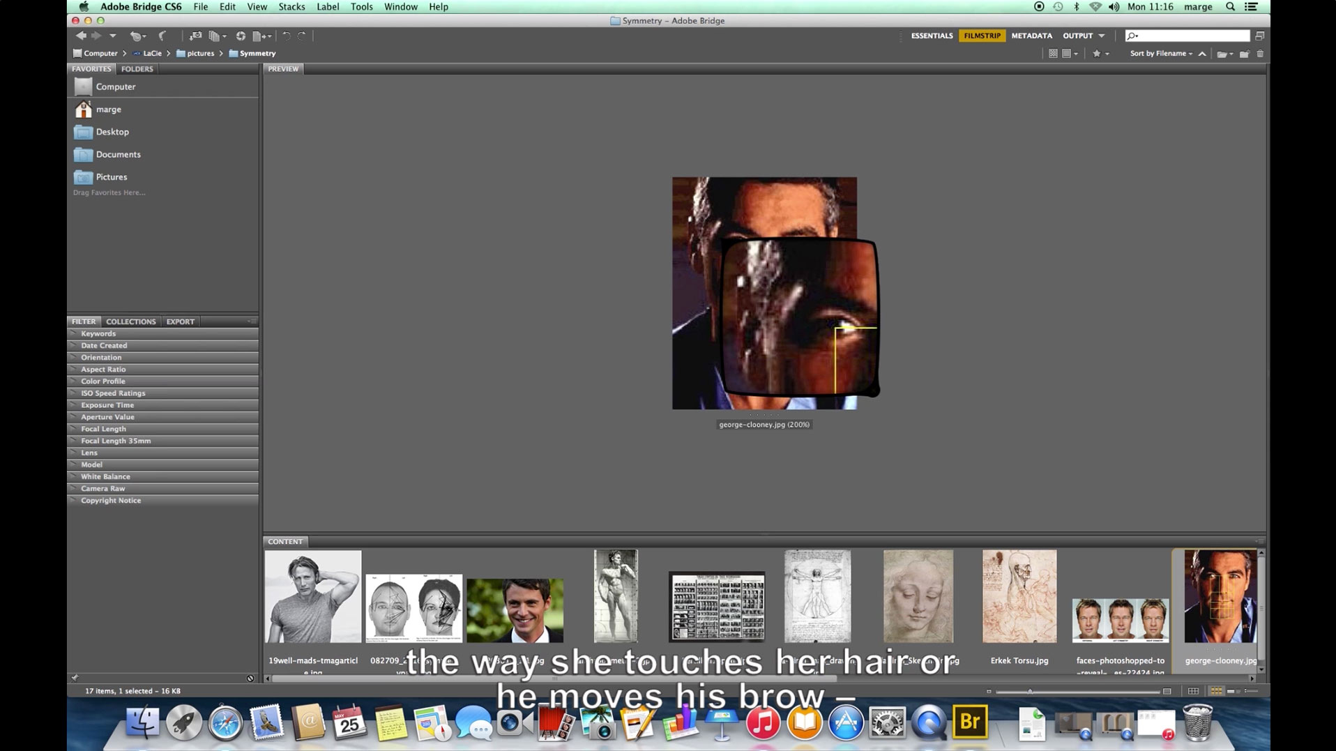
Task: Click the pictures breadcrumb folder
Action: 195,53
